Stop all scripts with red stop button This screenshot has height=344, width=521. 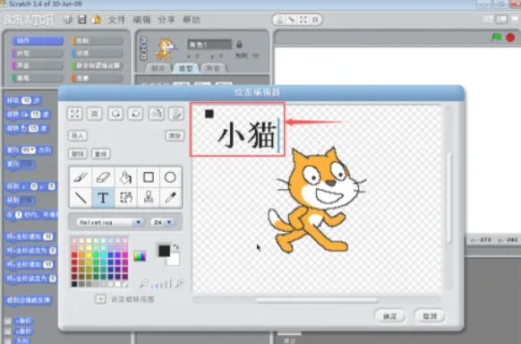tap(510, 38)
